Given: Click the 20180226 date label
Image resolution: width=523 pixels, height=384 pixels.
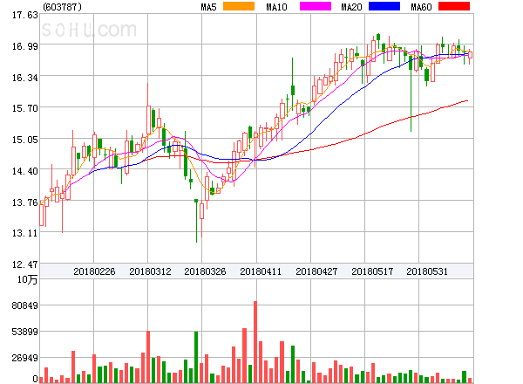Looking at the screenshot, I should click(94, 271).
